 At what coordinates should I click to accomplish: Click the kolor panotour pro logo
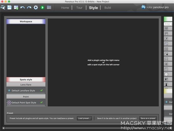click(155, 7)
